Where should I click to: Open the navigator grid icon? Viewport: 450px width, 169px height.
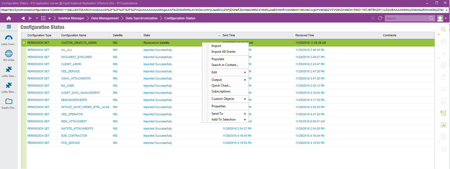[43, 18]
